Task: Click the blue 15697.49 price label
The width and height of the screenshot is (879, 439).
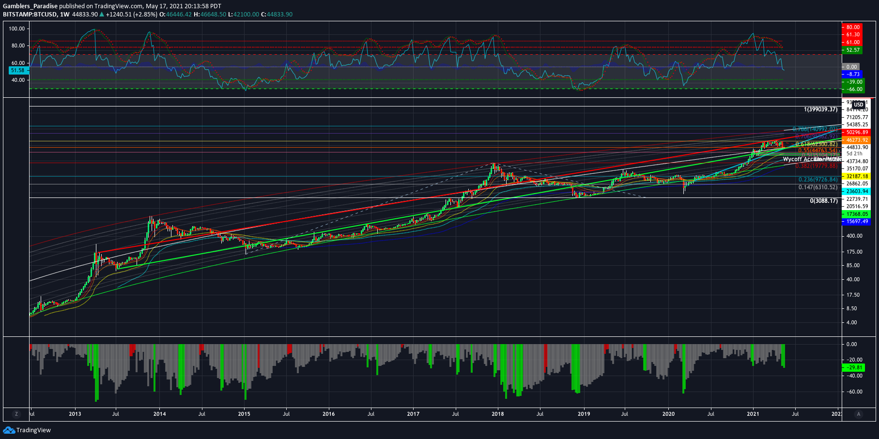Action: click(x=856, y=221)
